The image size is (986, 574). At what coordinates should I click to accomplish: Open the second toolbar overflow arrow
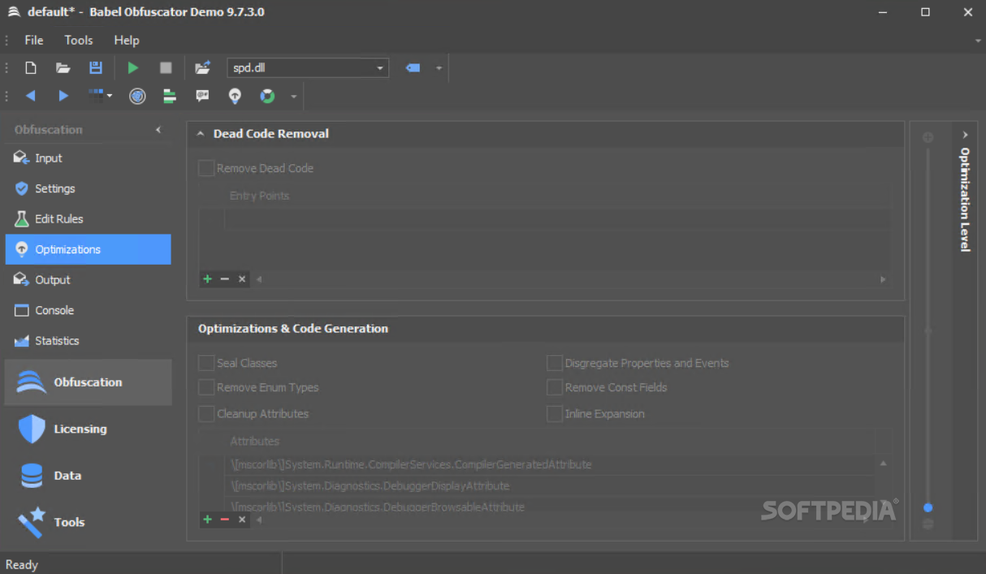pyautogui.click(x=294, y=97)
